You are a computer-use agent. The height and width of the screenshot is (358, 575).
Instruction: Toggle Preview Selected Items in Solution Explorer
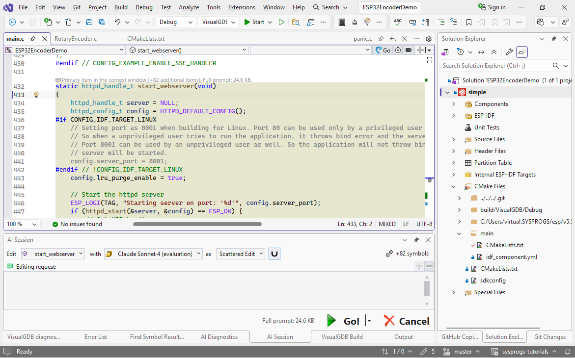pos(522,52)
